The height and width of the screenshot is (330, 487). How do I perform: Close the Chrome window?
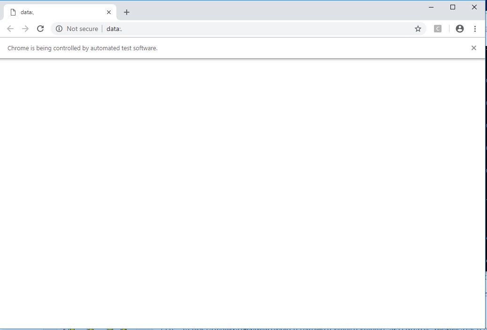point(474,7)
